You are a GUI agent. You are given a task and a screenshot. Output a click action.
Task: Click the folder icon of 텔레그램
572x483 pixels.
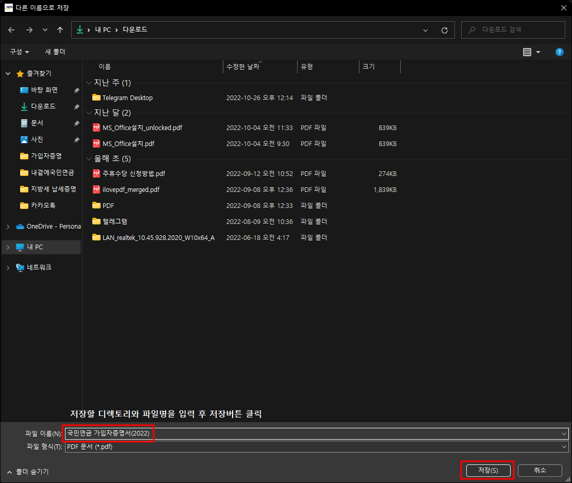point(96,221)
